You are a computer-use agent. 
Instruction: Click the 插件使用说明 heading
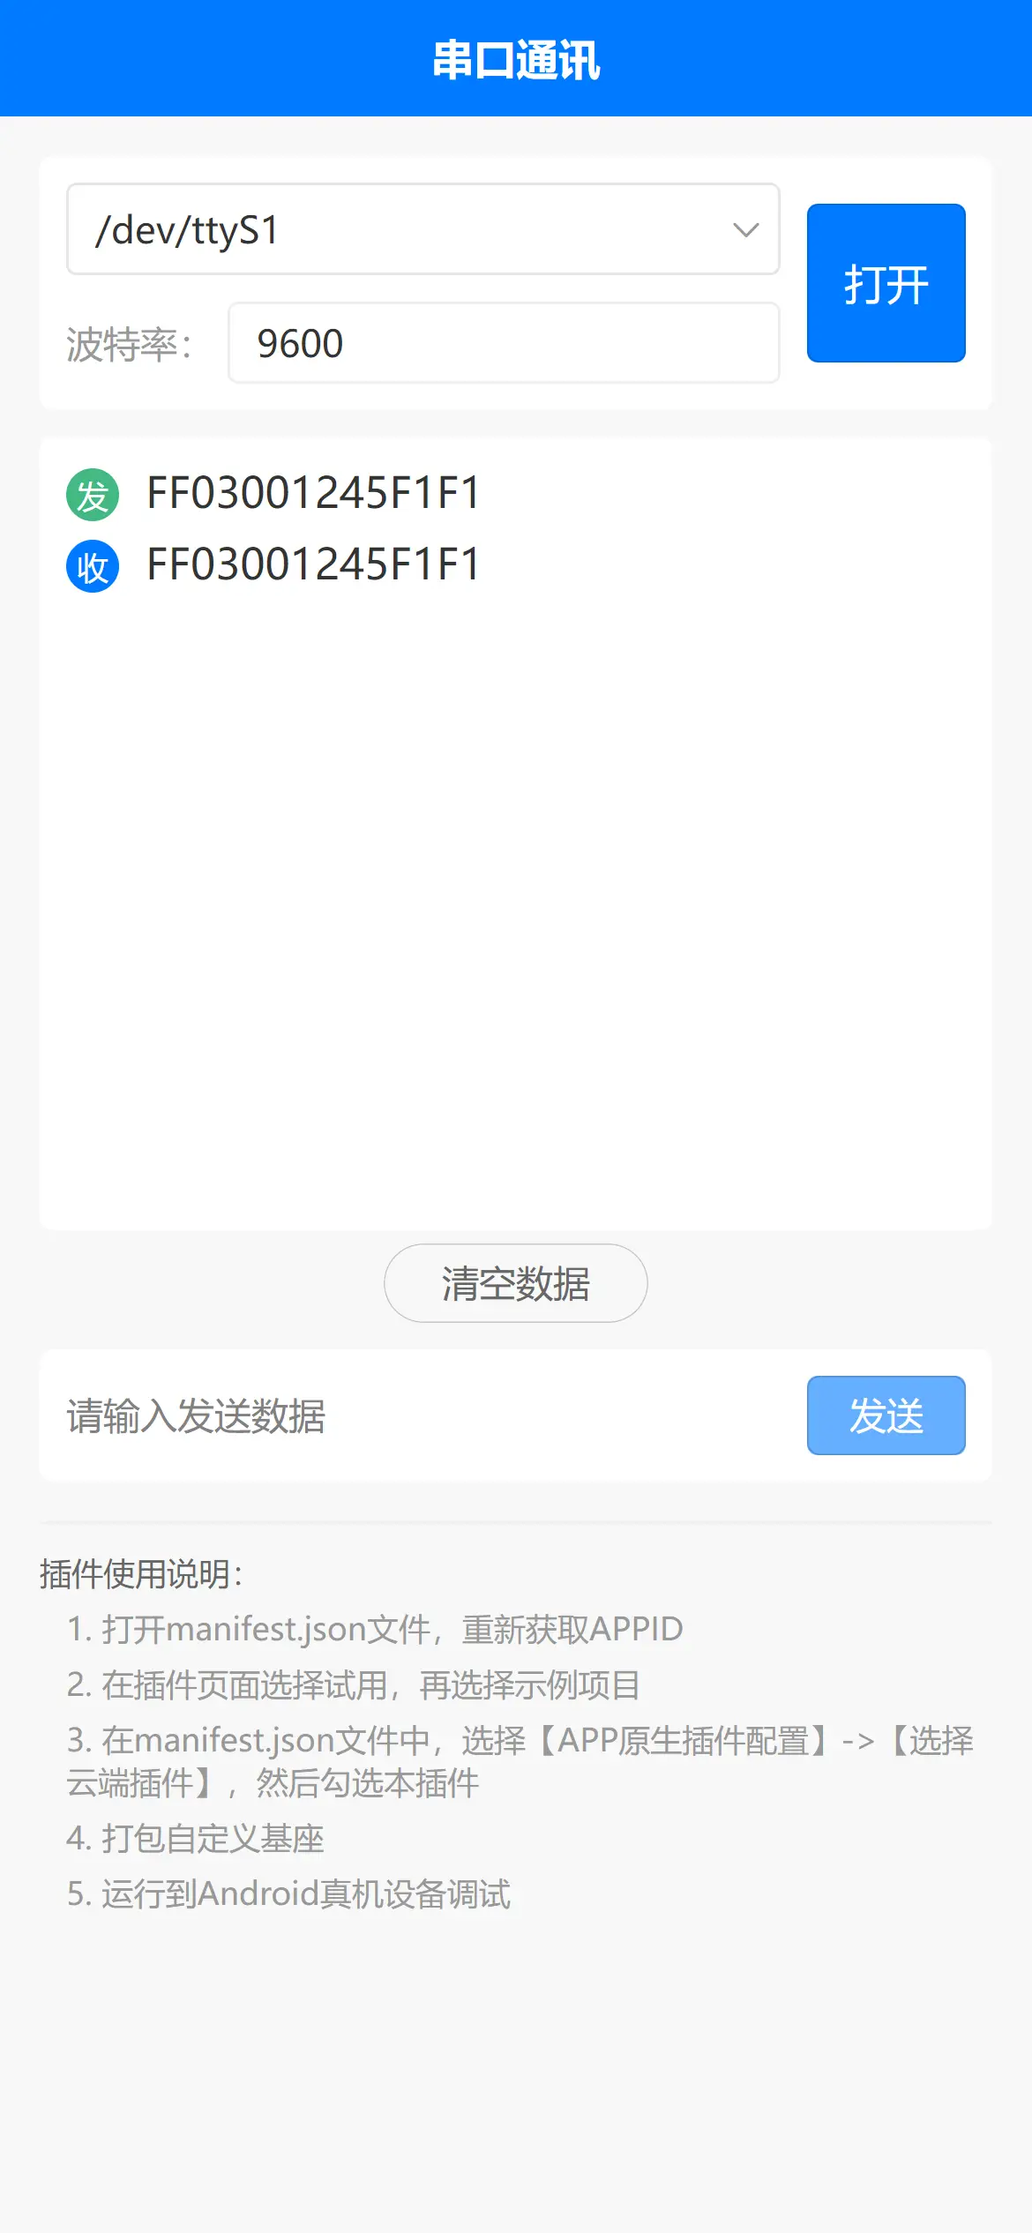click(141, 1574)
